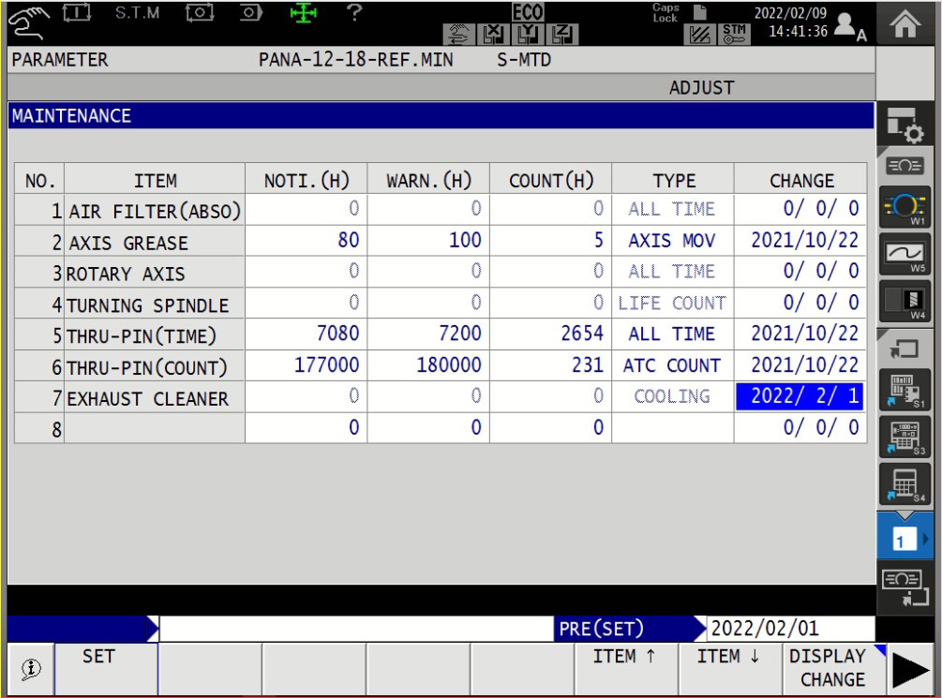This screenshot has height=698, width=942.
Task: Open the W4 sidebar shortcut icon
Action: point(905,304)
